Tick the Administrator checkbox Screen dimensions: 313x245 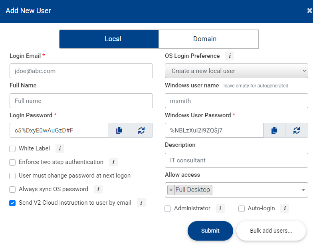[x=168, y=209]
